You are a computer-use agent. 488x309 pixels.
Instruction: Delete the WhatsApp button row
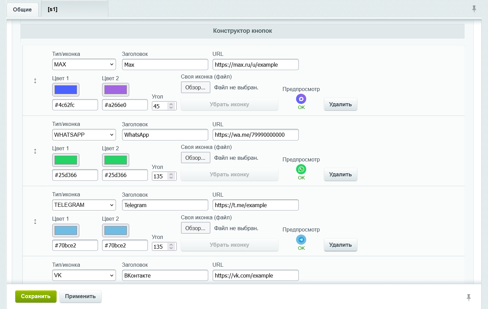(x=340, y=175)
